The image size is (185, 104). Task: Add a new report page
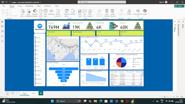pos(41,93)
